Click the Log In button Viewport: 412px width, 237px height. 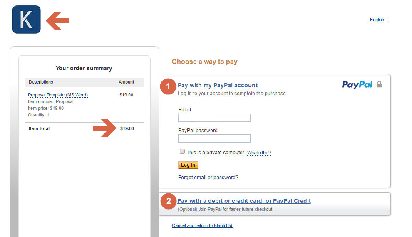pyautogui.click(x=188, y=165)
